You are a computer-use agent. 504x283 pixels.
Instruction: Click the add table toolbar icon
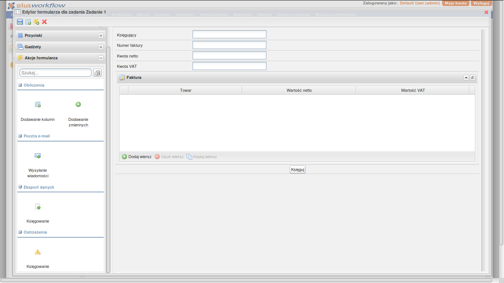click(28, 22)
